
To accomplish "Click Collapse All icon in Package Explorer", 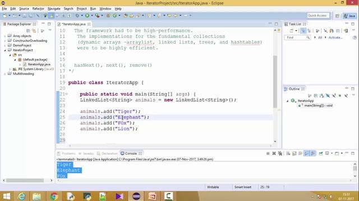I will pos(28,31).
